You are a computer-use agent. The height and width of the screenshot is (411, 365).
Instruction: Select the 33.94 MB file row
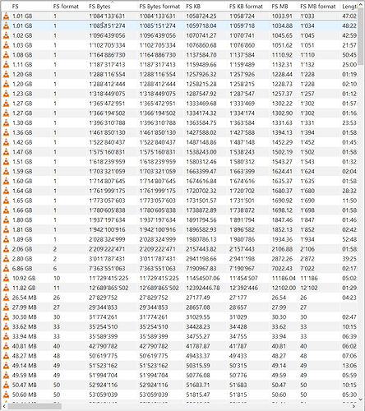point(179,336)
